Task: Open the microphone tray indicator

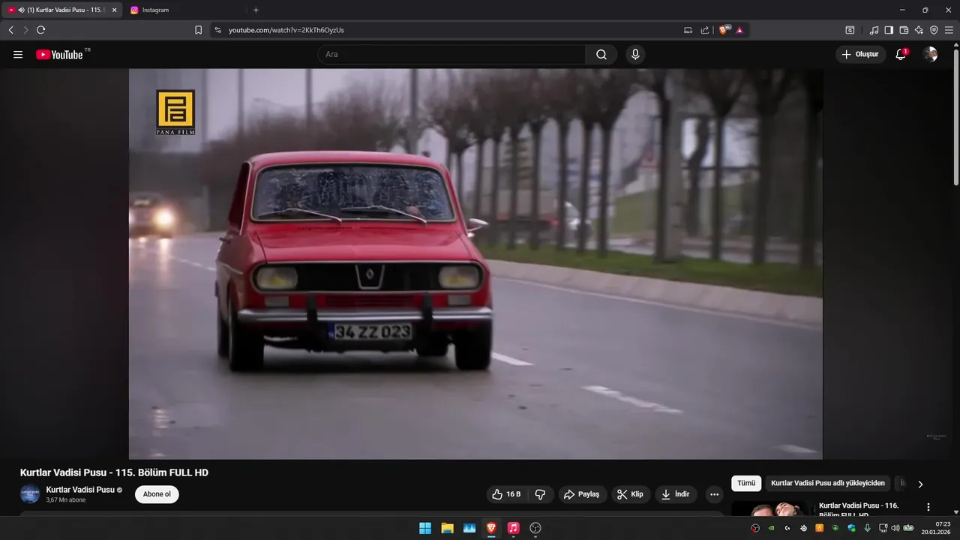Action: point(867,528)
